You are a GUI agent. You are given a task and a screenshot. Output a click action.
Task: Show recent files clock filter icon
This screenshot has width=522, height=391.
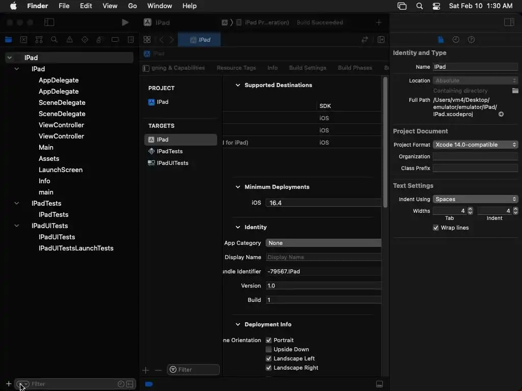pyautogui.click(x=121, y=384)
